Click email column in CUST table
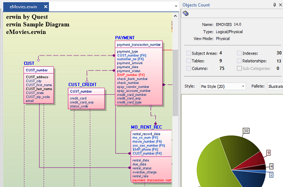283x187 pixels. point(30,101)
